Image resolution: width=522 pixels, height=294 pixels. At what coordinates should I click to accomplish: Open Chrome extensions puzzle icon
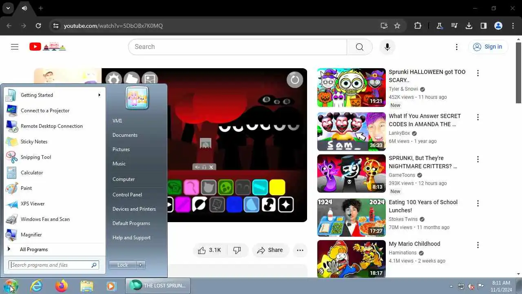click(418, 26)
